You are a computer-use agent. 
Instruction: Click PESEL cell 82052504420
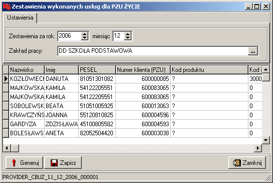(x=97, y=133)
